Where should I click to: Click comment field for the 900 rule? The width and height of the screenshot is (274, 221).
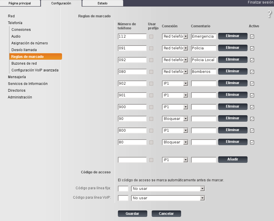[x=204, y=107]
